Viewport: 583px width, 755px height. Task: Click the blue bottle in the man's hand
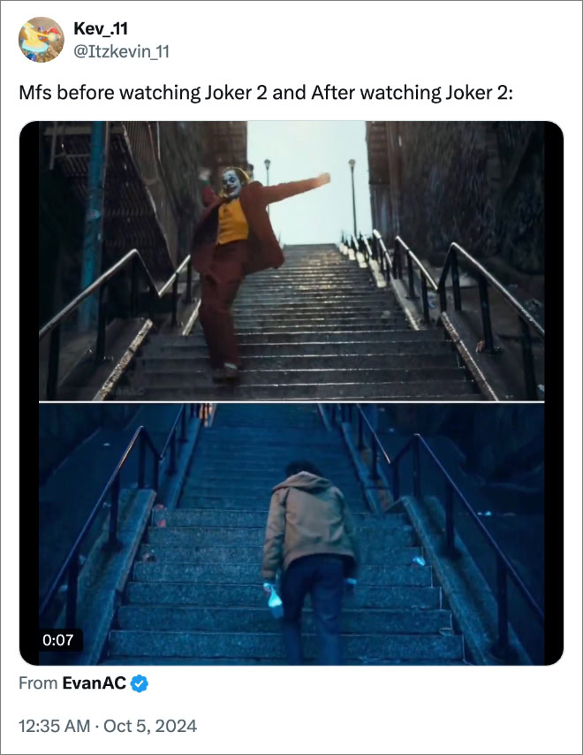(274, 600)
